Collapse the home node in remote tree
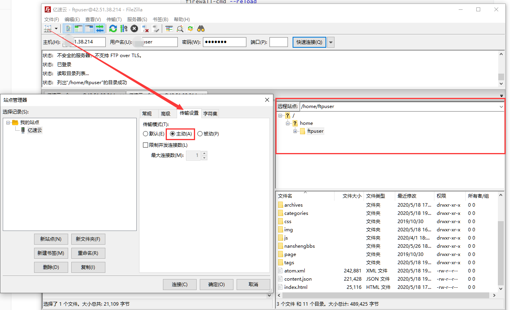This screenshot has height=310, width=510. point(288,123)
